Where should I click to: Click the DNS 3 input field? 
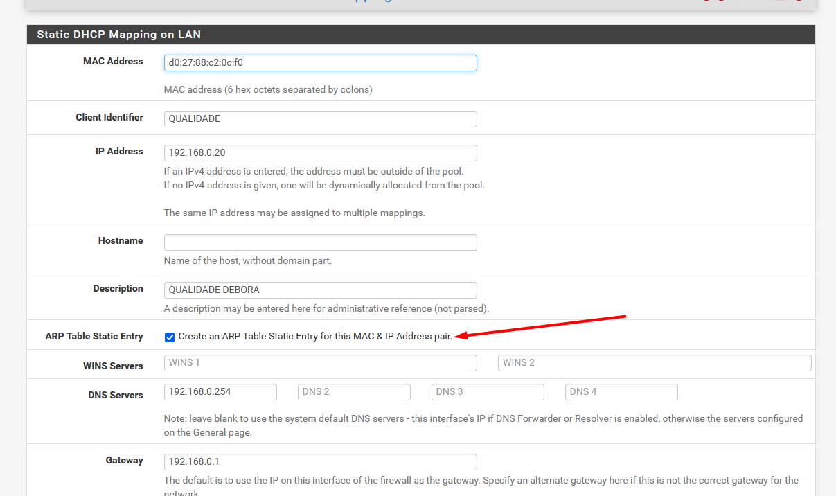488,392
